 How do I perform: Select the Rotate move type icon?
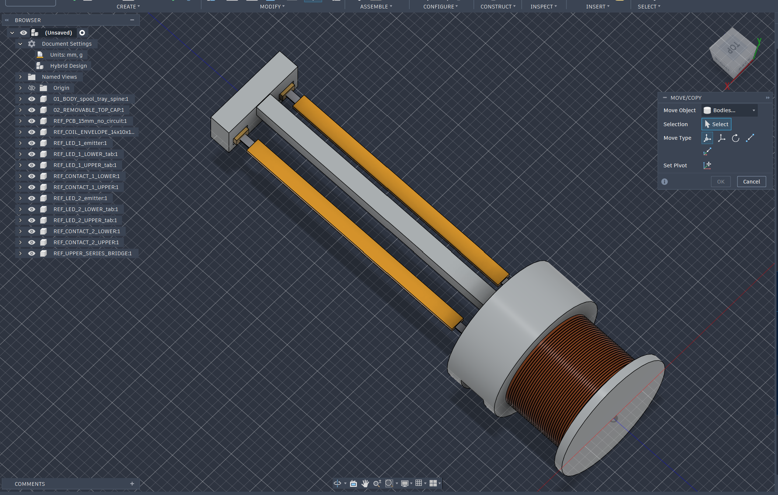click(x=736, y=138)
